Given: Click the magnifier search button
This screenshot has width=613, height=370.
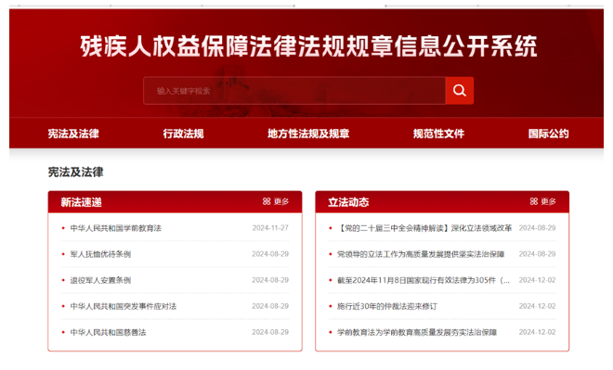Looking at the screenshot, I should [x=460, y=91].
